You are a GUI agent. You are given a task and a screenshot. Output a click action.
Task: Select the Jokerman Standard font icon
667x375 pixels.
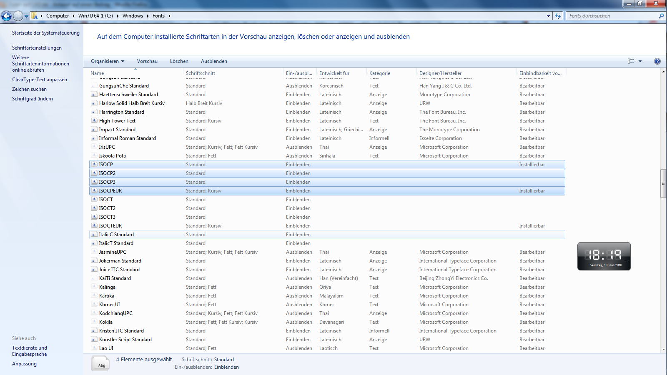click(94, 260)
